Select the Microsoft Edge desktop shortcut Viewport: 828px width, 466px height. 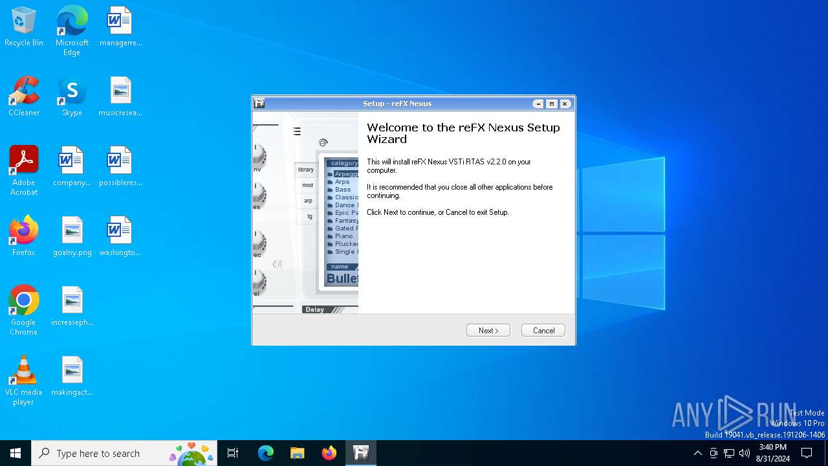(72, 31)
